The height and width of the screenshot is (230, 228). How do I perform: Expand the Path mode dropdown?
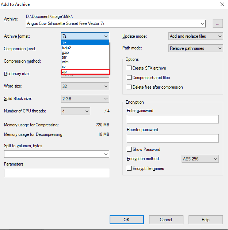point(196,48)
